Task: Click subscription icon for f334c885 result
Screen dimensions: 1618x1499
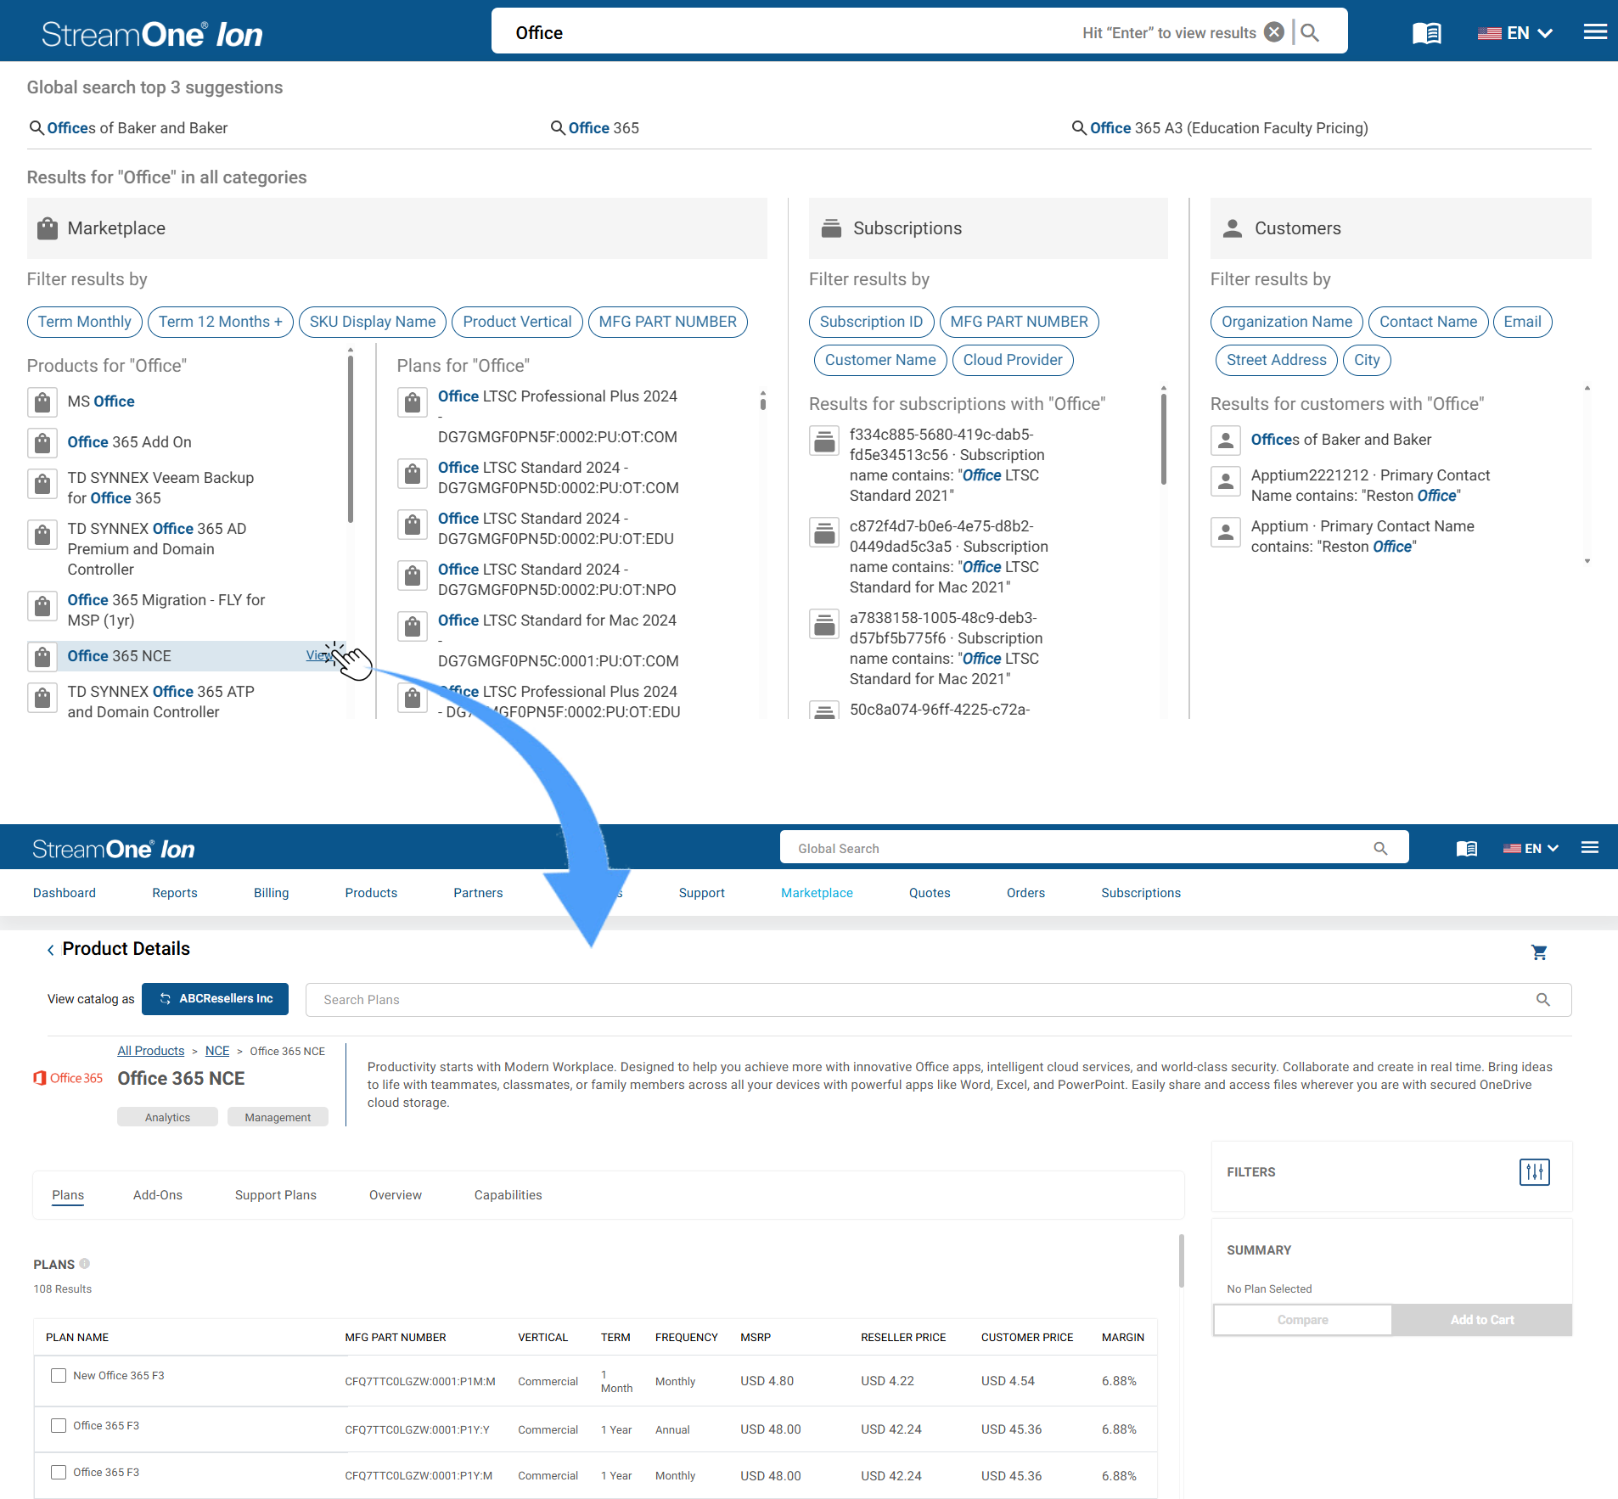Action: (x=824, y=441)
